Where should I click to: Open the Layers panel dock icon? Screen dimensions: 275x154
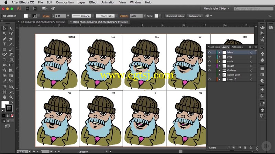[262, 110]
